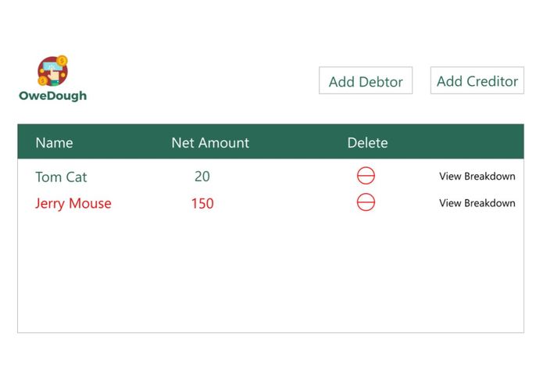Viewport: 543px width, 386px height.
Task: View Breakdown for Tom Cat
Action: (x=477, y=177)
